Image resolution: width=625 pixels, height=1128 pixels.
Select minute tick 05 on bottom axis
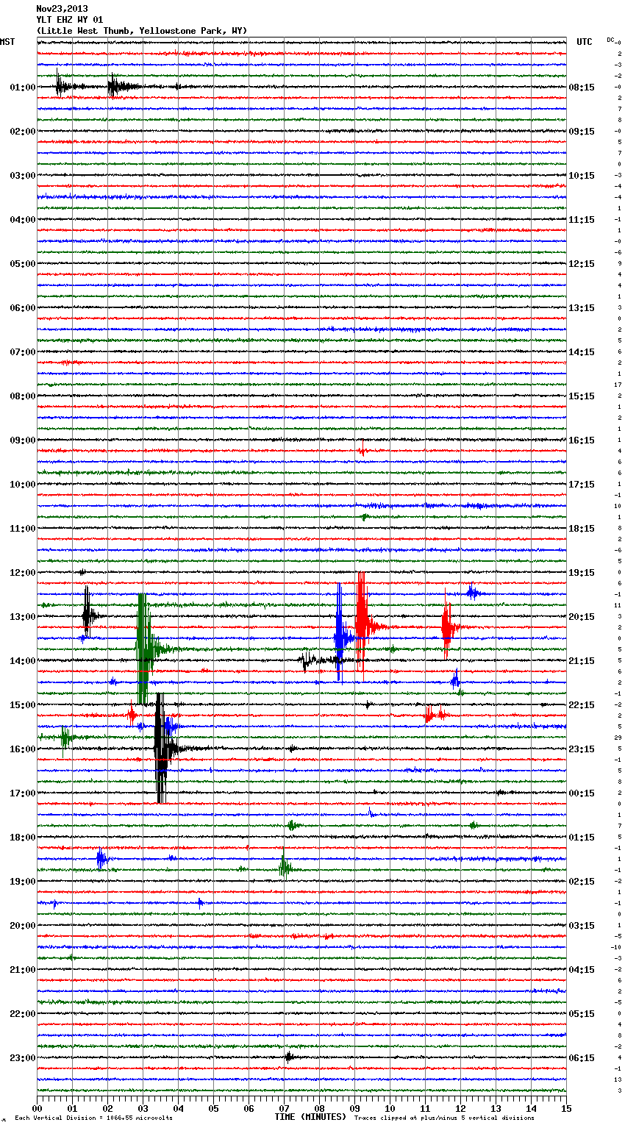[213, 1108]
